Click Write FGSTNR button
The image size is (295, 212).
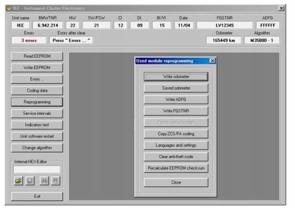coord(176,111)
